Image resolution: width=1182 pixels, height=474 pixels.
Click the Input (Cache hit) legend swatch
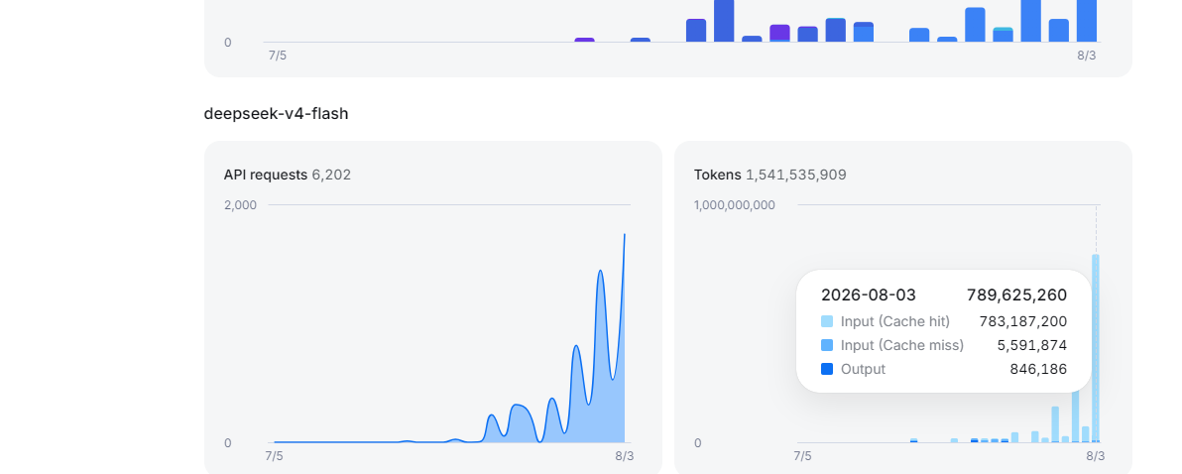[827, 321]
